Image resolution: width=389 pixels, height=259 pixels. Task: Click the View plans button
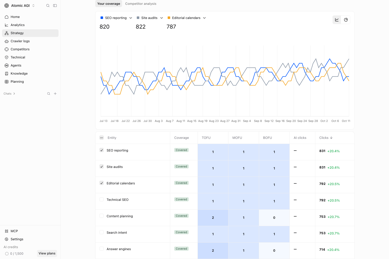point(47,253)
